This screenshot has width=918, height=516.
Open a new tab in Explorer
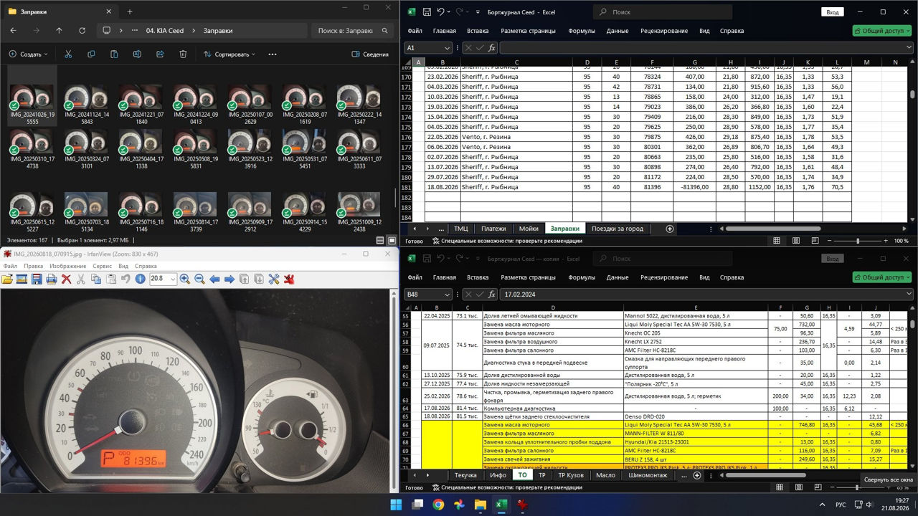tap(130, 11)
